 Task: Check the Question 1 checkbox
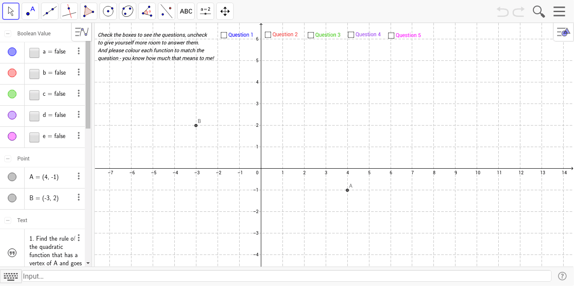click(x=224, y=35)
